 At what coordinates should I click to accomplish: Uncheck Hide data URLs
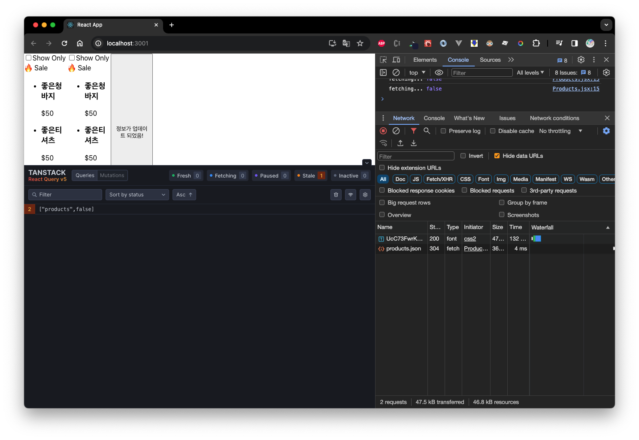coord(497,156)
